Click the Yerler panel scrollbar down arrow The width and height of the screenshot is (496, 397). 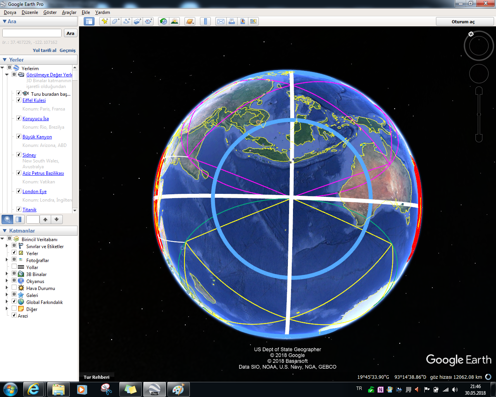[75, 210]
